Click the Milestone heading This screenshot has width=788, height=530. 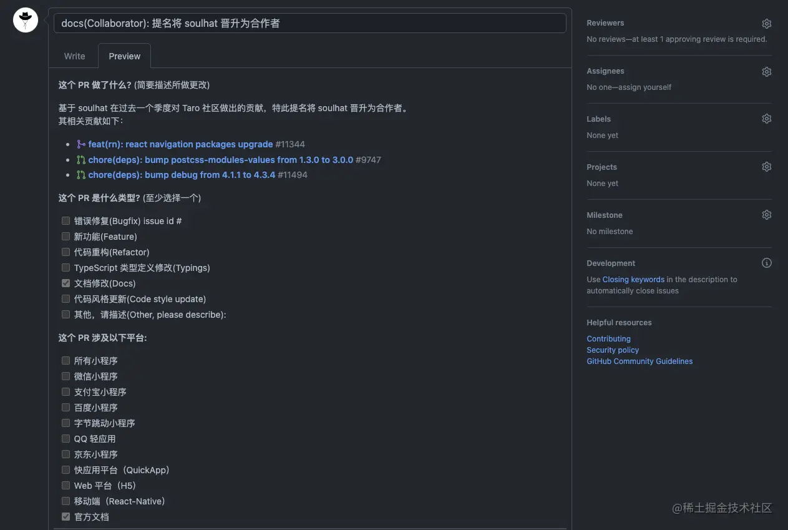(x=605, y=215)
